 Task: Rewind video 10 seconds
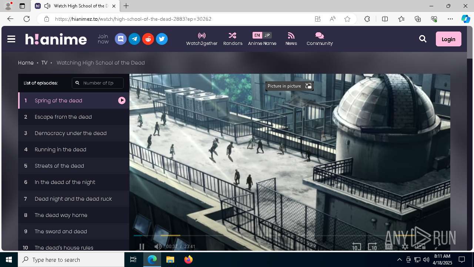(356, 247)
